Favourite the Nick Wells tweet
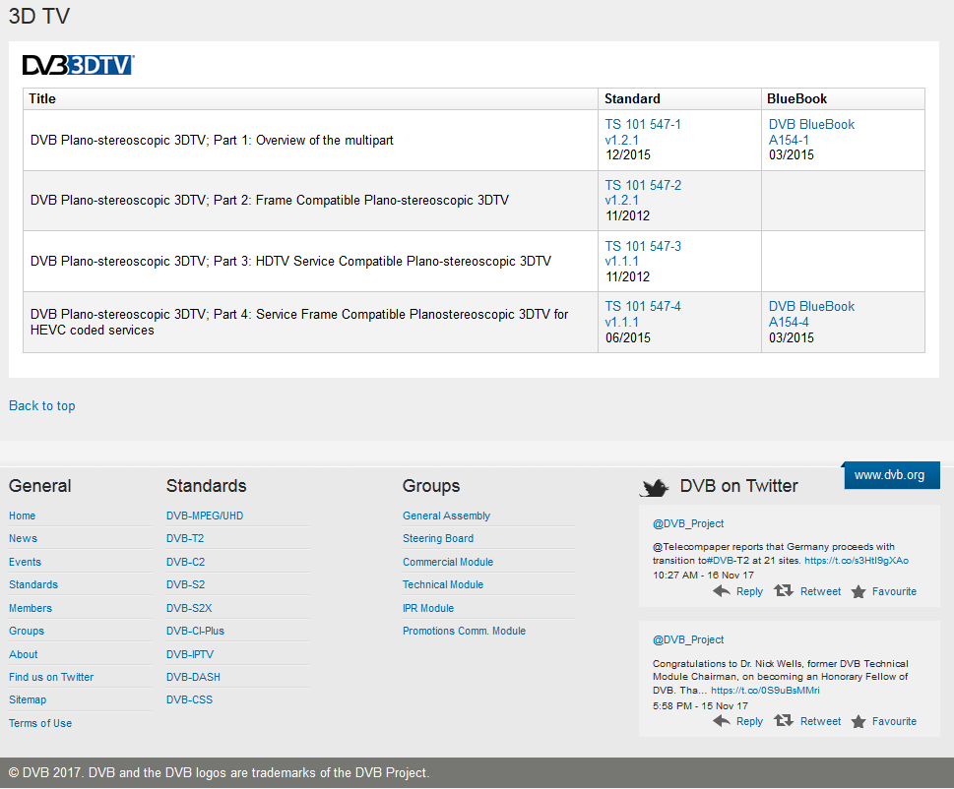Screen dimensions: 954x789 [x=884, y=721]
